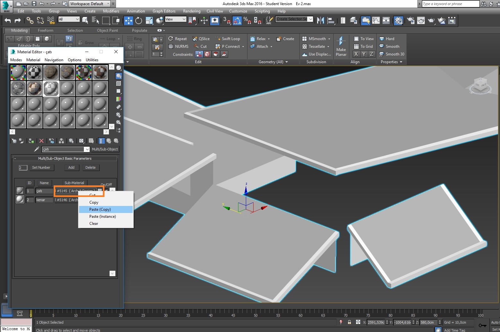Select Element sub-object level icon
The width and height of the screenshot is (500, 332).
coord(47,39)
